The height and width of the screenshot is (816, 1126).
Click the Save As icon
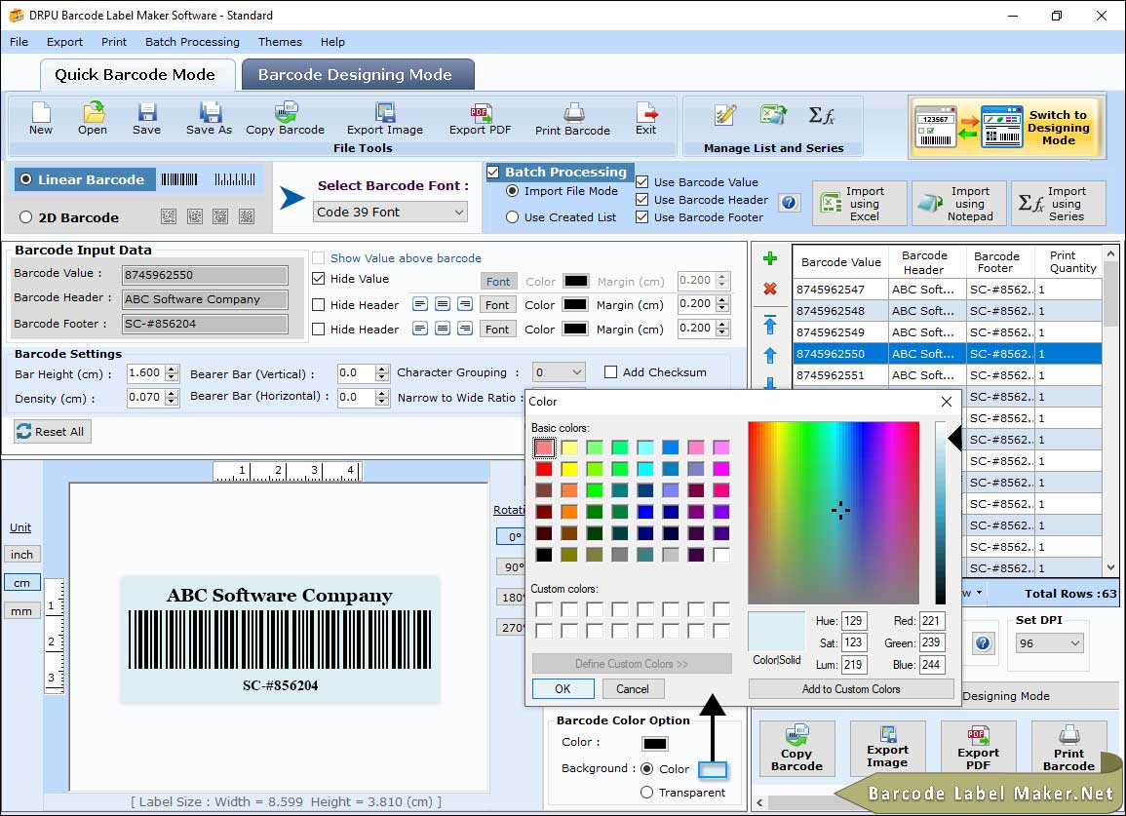click(209, 119)
